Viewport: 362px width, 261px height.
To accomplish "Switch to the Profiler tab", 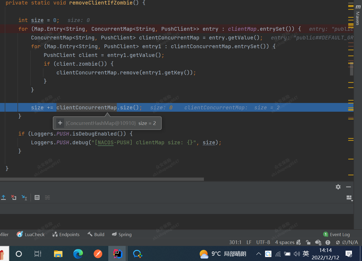I will point(4,234).
